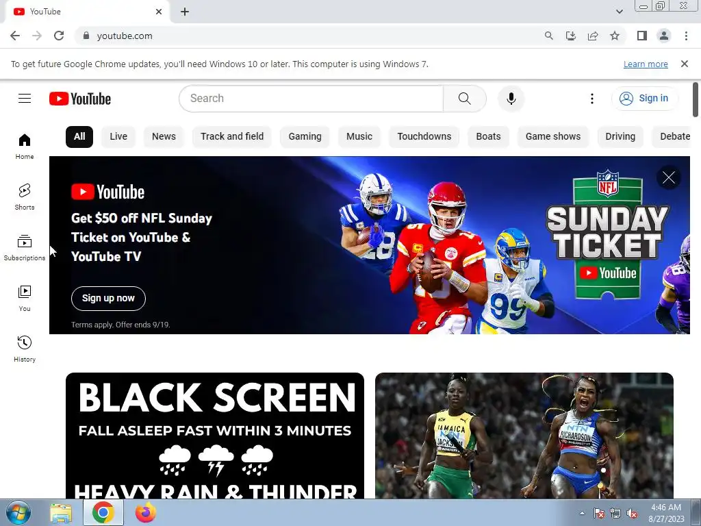Screen dimensions: 701x526
Task: Open History in sidebar
Action: [x=25, y=349]
